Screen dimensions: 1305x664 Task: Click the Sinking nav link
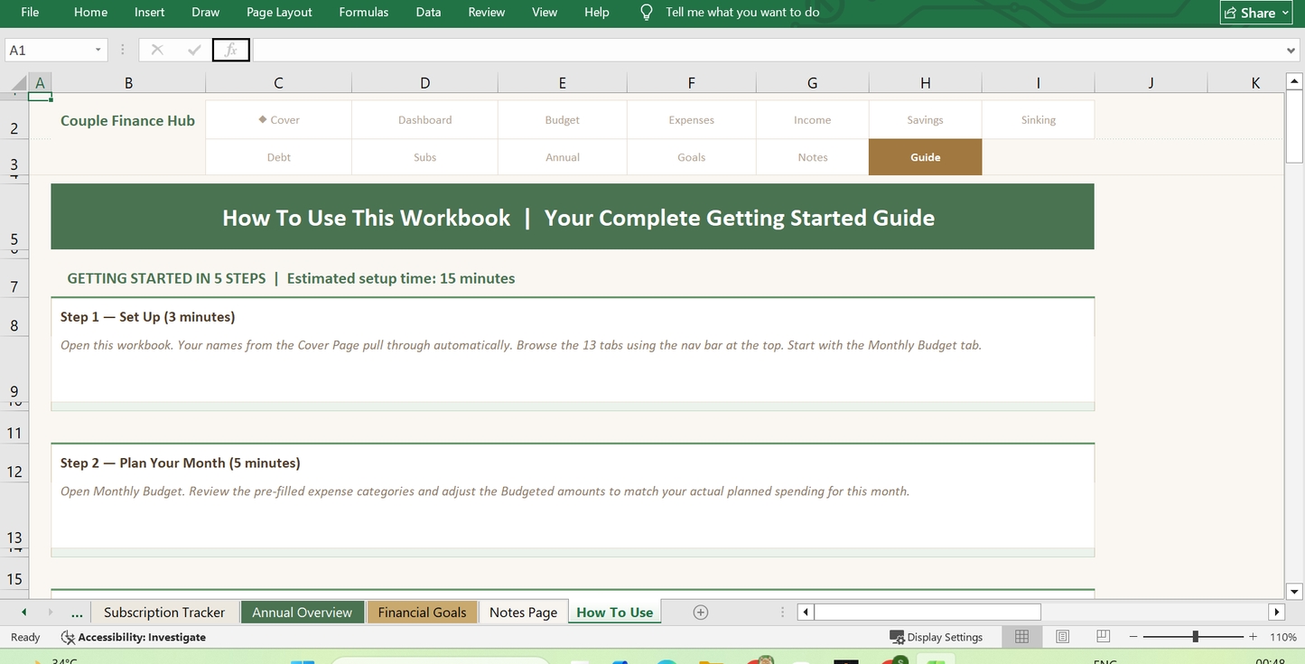coord(1039,119)
